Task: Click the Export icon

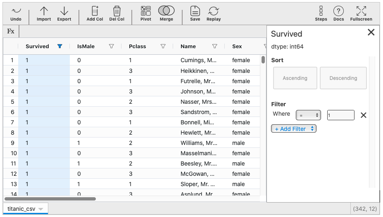Action: [64, 14]
